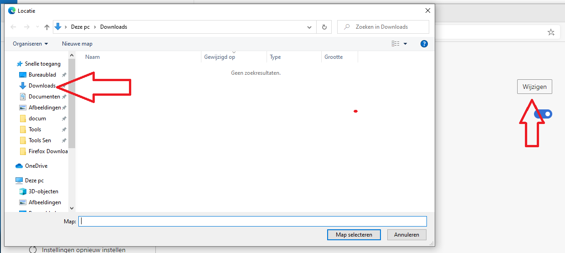Click the 3D-objecten cube icon

(x=23, y=191)
